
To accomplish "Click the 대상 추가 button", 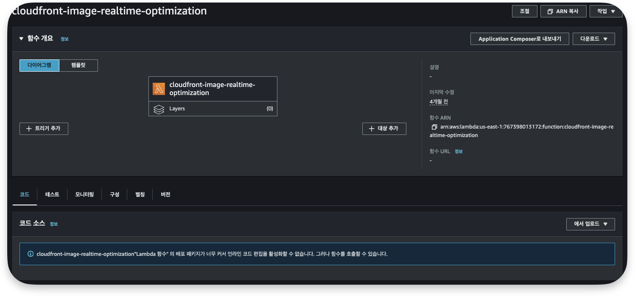I will tap(384, 129).
